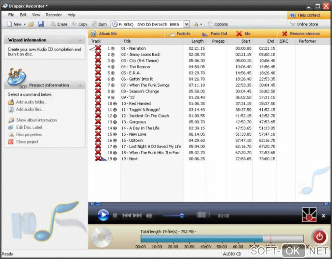Click the play button in the player
Viewport: 332px width, 259px height.
coord(103,215)
